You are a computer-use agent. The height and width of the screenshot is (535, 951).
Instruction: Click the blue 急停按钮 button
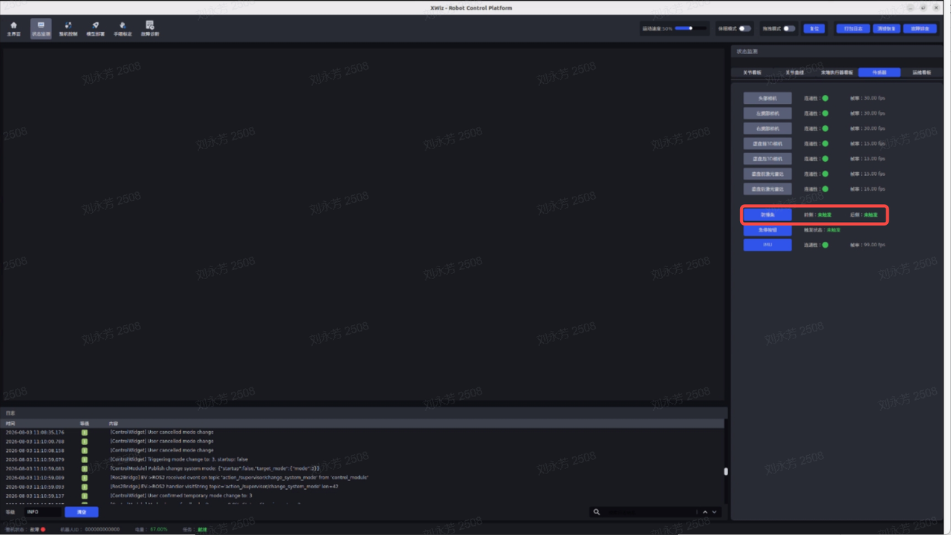(767, 230)
